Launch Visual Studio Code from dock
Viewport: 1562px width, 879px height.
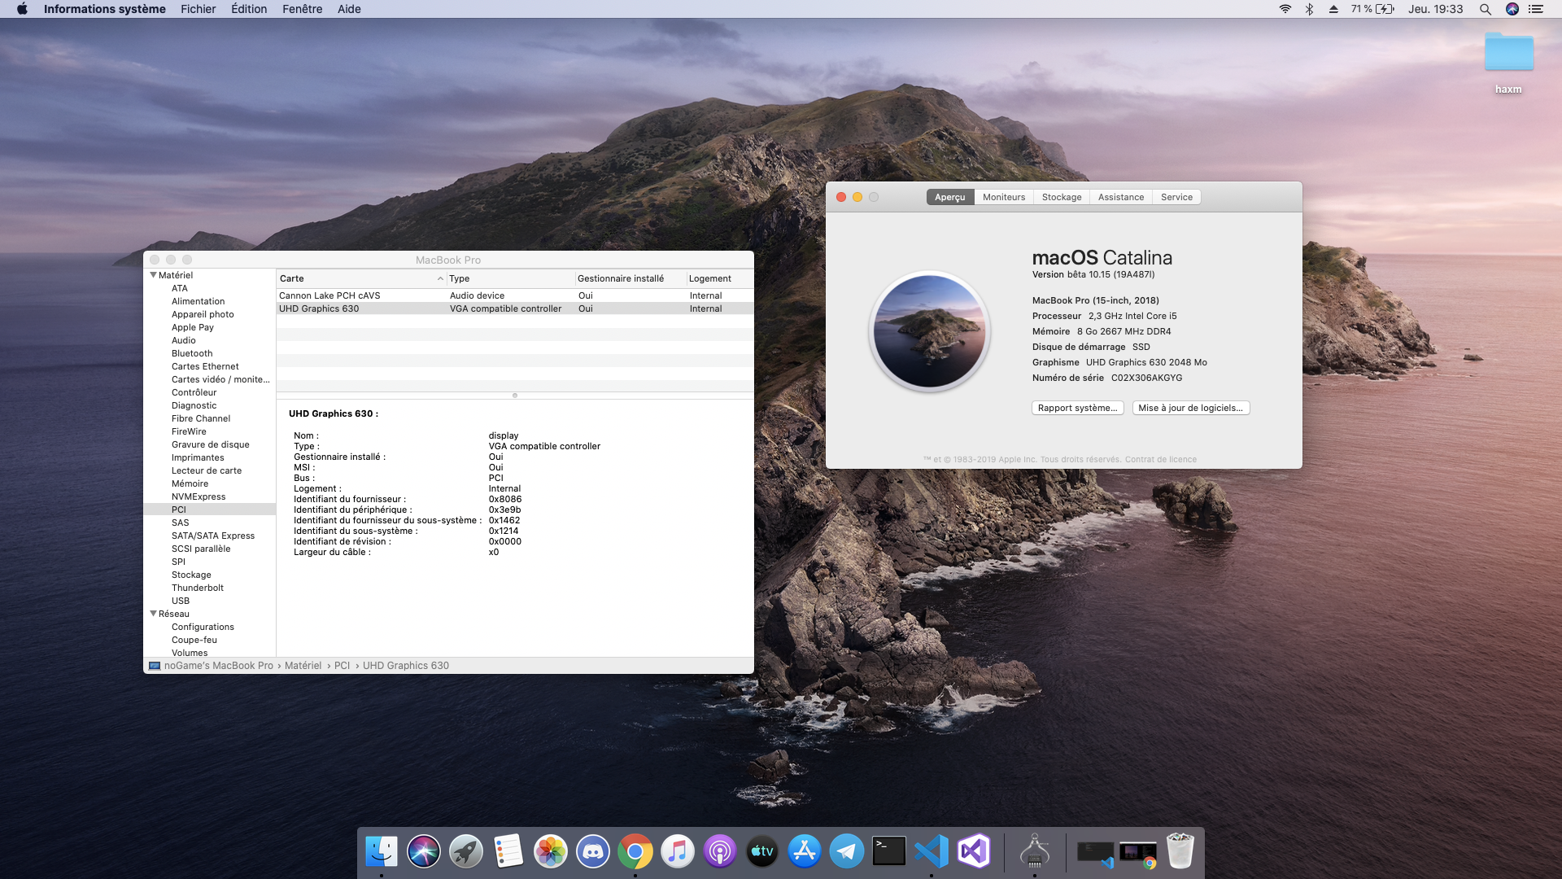pyautogui.click(x=931, y=851)
